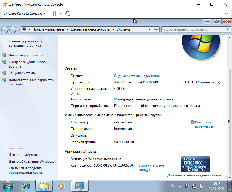Image resolution: width=232 pixels, height=192 pixels.
Task: Restore down the inner Система window
Action: point(217,22)
